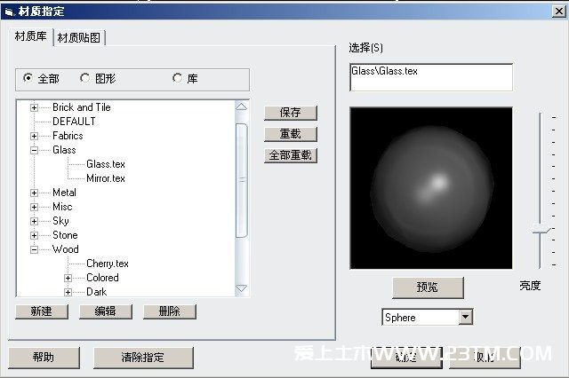
Task: Click the 帮助 button
Action: coord(44,358)
